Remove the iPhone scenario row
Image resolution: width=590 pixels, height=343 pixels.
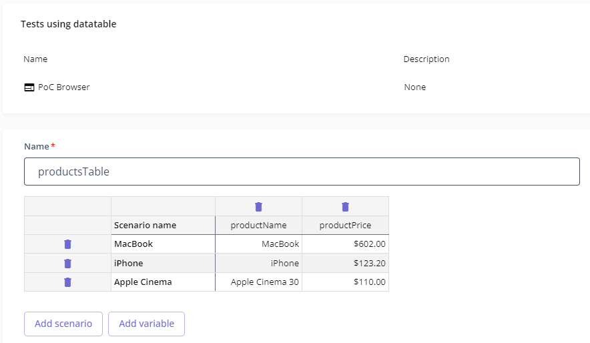67,264
